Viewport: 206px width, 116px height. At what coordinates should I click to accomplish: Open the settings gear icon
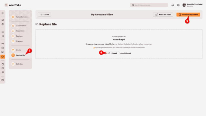178,5
